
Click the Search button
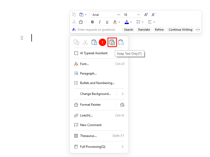128,30
